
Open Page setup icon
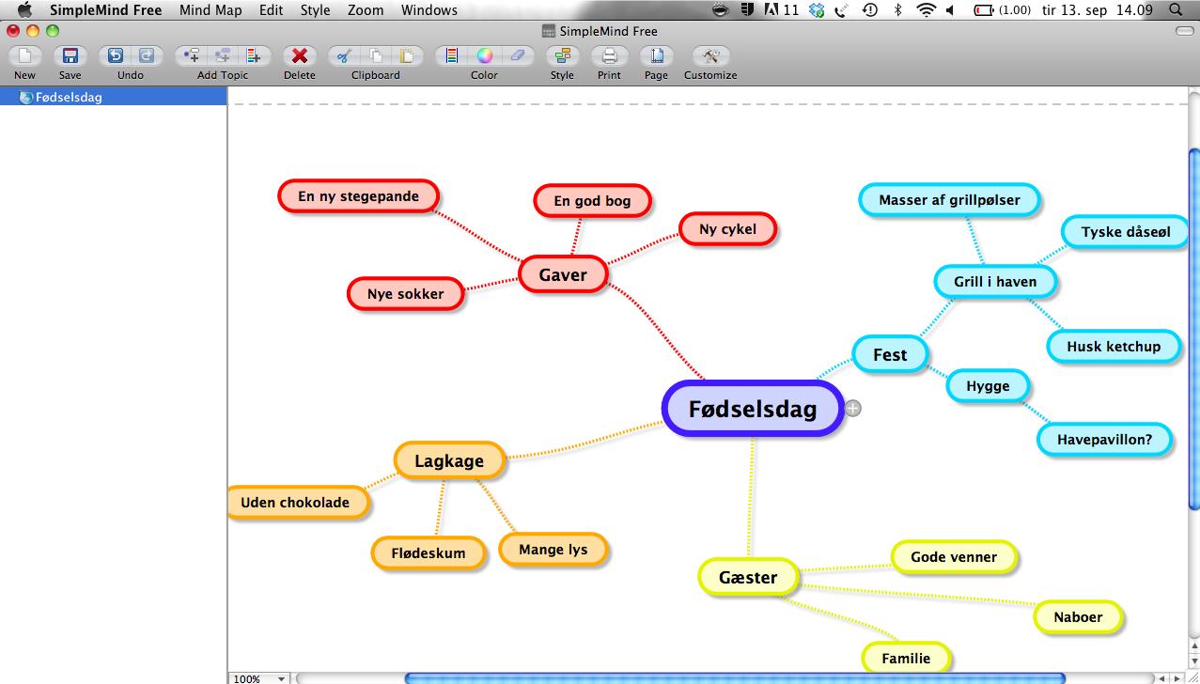click(656, 55)
